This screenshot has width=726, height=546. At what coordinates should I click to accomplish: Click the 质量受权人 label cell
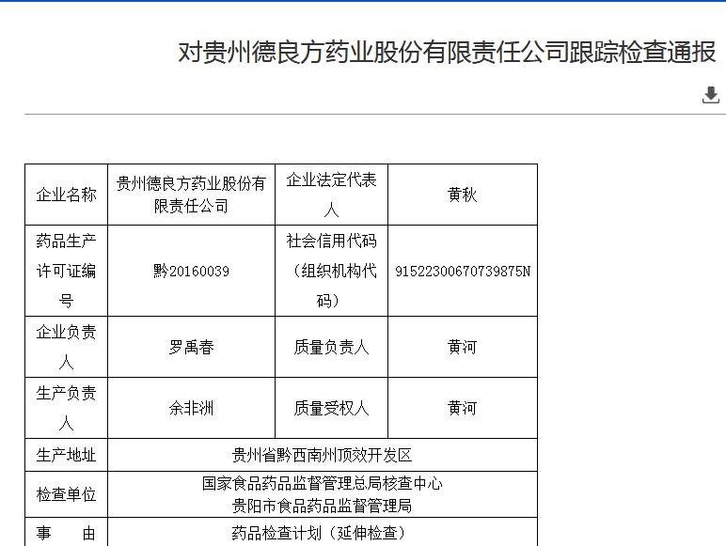pos(332,408)
